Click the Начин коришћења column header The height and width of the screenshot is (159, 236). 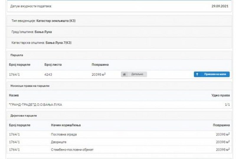[x=66, y=125]
